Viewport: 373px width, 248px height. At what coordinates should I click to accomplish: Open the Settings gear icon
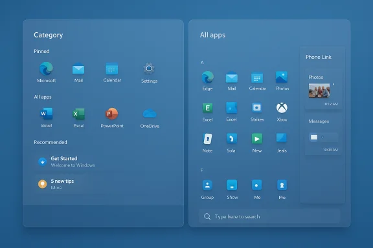pos(149,69)
